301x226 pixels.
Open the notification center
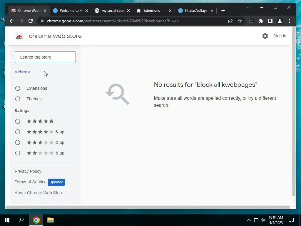291,220
